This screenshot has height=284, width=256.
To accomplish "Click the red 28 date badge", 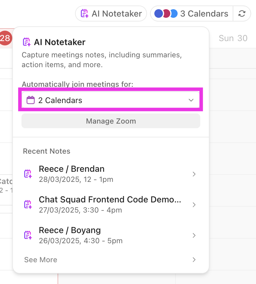I will [x=5, y=38].
